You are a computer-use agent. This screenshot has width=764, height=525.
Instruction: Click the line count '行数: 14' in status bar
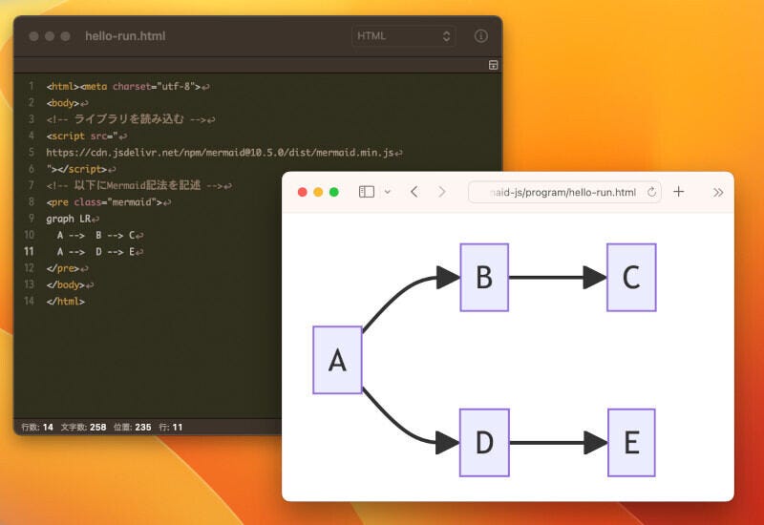point(37,427)
